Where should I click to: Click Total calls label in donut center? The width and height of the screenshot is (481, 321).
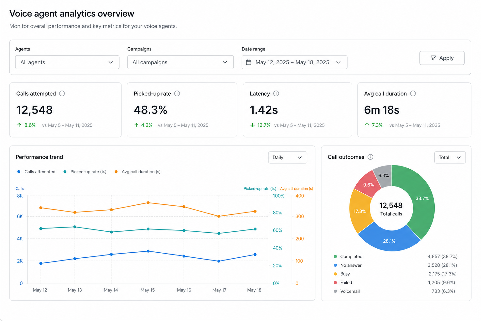coord(391,214)
